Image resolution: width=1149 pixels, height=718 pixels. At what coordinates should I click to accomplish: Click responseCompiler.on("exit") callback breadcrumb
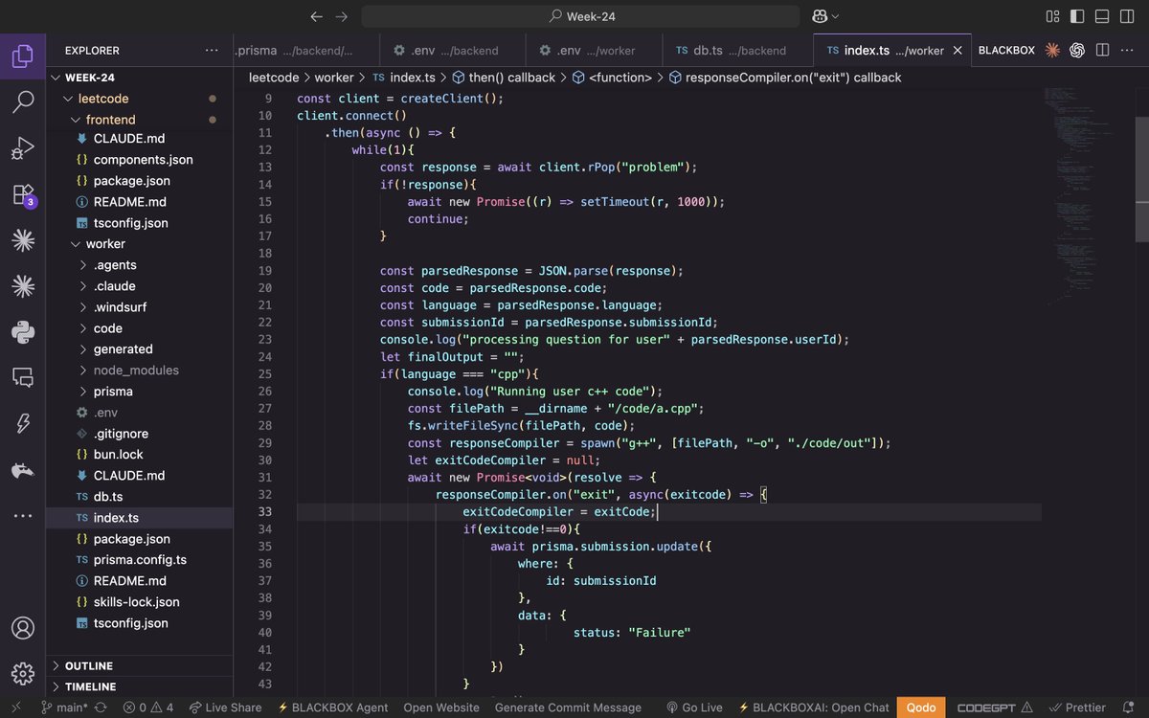[x=785, y=78]
